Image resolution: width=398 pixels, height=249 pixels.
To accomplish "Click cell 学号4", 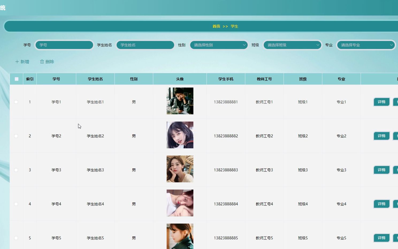I will coord(56,204).
